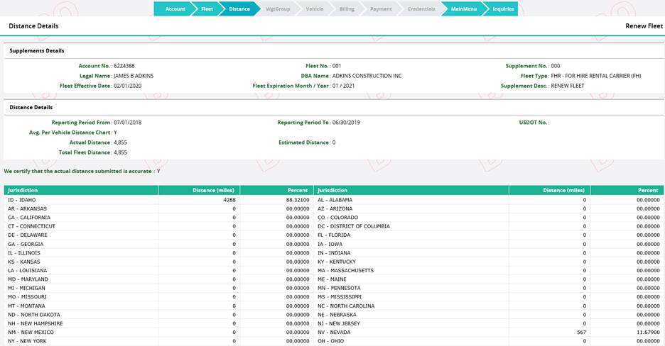The image size is (665, 346).
Task: Click the Supplements Details section header
Action: (37, 51)
